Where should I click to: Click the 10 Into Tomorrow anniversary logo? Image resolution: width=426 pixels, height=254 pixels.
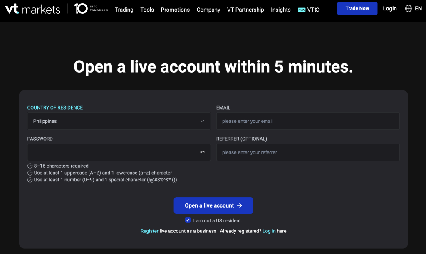pos(91,9)
